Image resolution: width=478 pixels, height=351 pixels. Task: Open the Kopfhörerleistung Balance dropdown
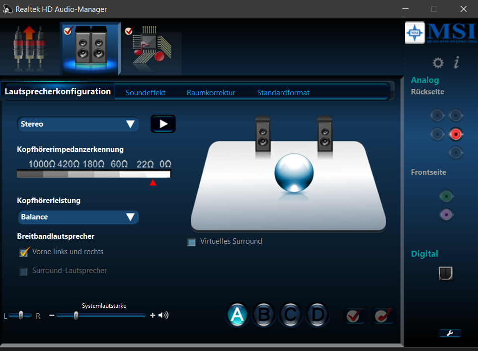coord(78,217)
